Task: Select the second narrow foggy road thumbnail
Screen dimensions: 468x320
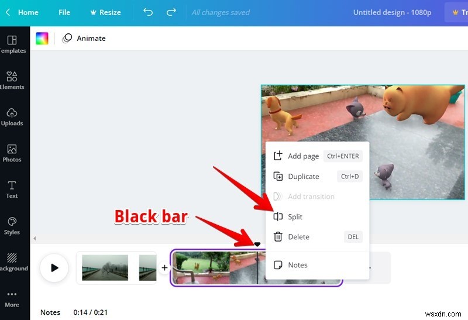Action: [148, 267]
